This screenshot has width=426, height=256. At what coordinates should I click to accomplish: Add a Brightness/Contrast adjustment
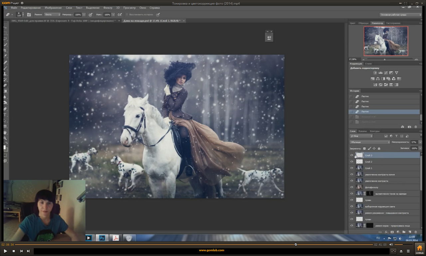click(375, 73)
